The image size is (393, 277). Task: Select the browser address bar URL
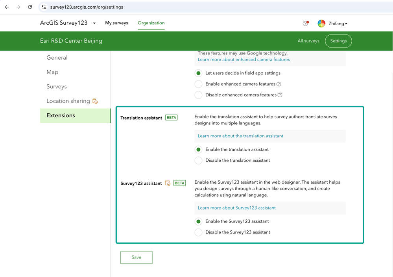point(87,7)
